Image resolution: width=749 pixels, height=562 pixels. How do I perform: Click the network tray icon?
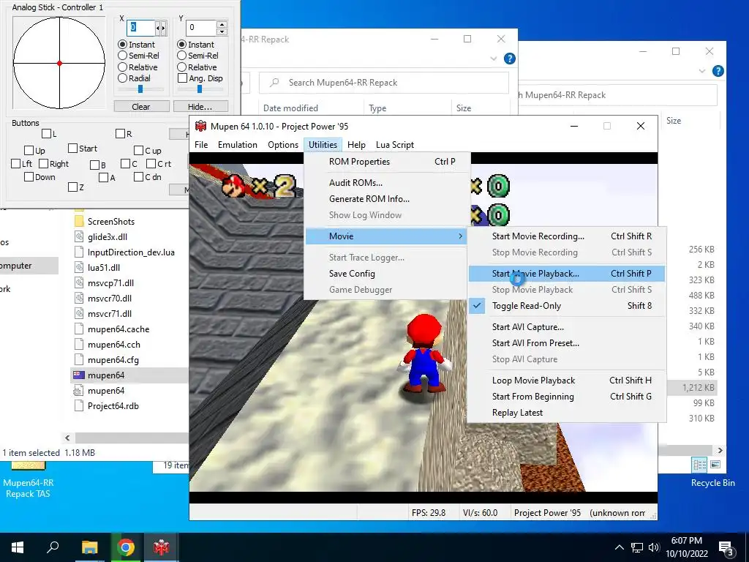tap(637, 547)
